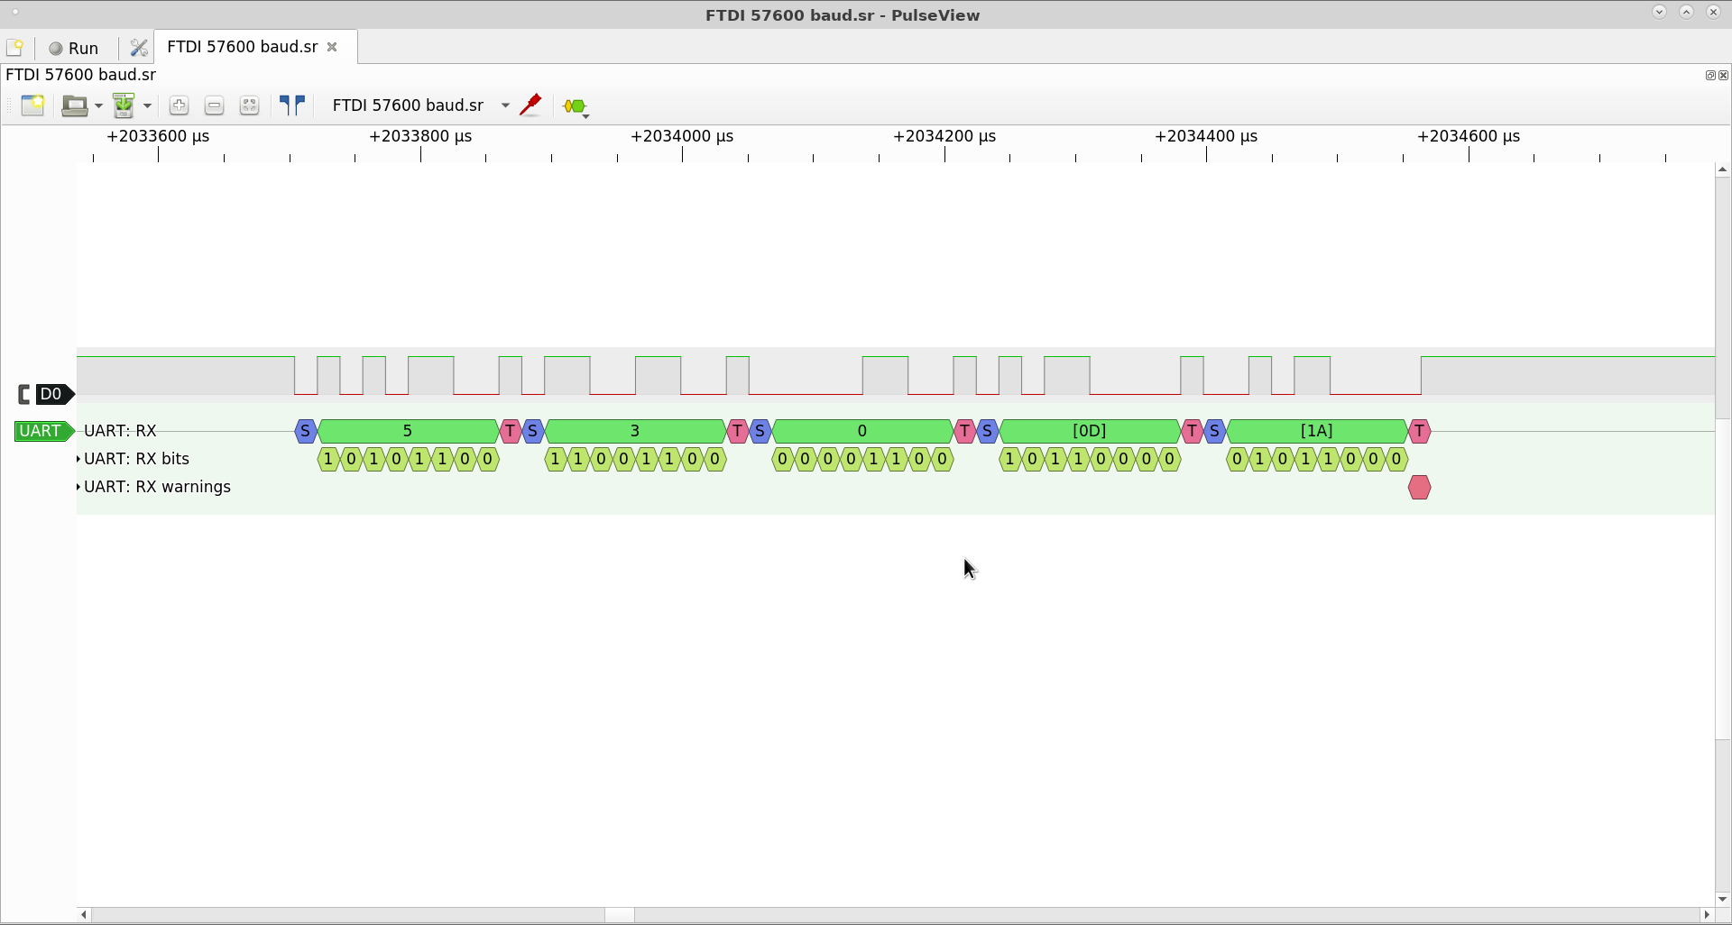This screenshot has height=925, width=1732.
Task: Zoom out of the waveform
Action: tap(214, 105)
